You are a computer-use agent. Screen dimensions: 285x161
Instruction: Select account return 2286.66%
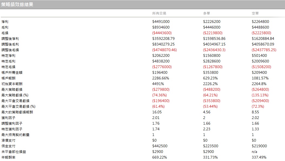point(161,78)
